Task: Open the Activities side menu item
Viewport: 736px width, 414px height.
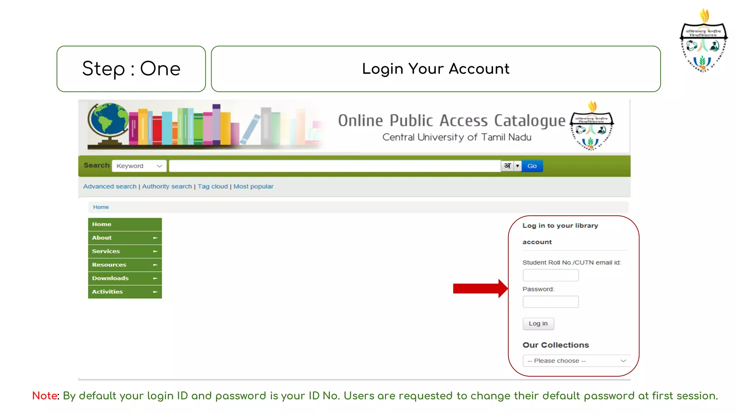Action: [x=125, y=292]
